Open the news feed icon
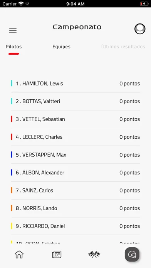Image resolution: width=151 pixels, height=268 pixels. [x=57, y=255]
